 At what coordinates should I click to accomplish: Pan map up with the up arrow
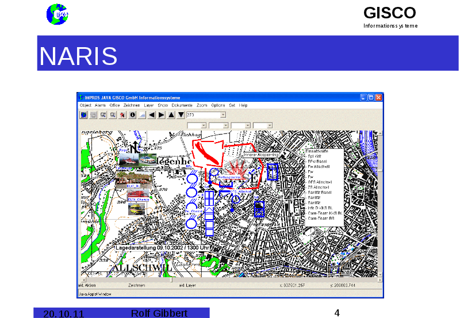(x=171, y=115)
